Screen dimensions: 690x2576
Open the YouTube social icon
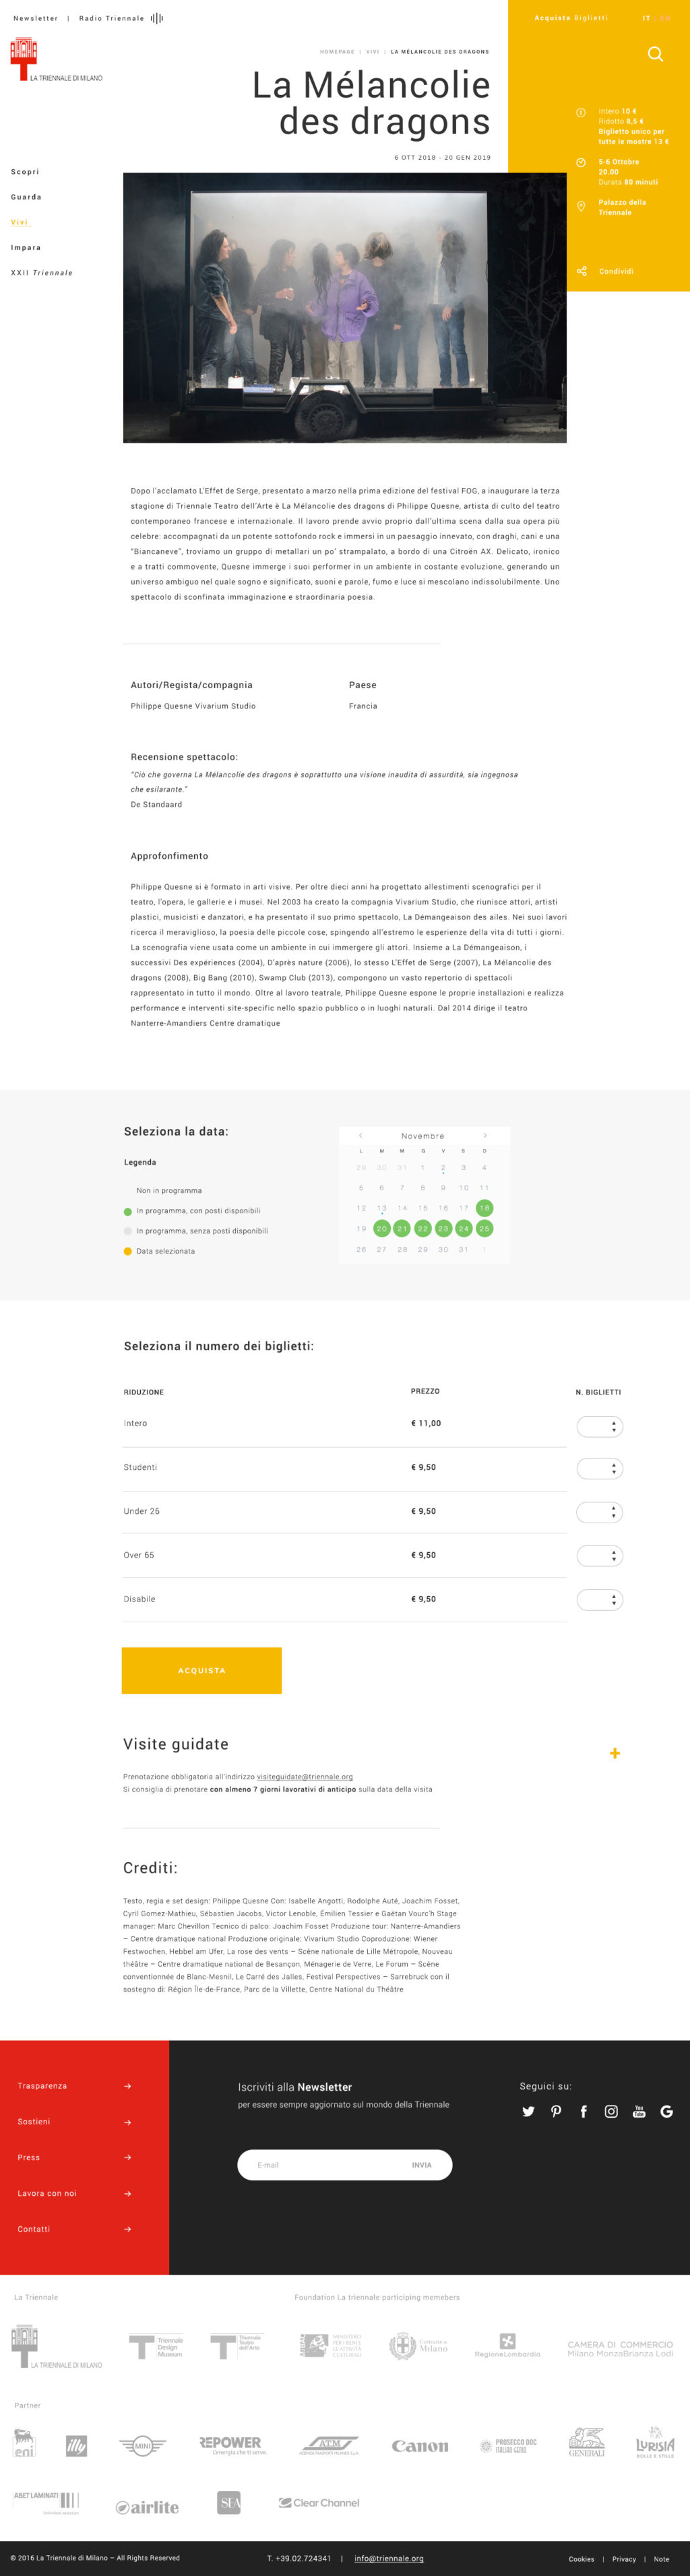pos(639,2111)
